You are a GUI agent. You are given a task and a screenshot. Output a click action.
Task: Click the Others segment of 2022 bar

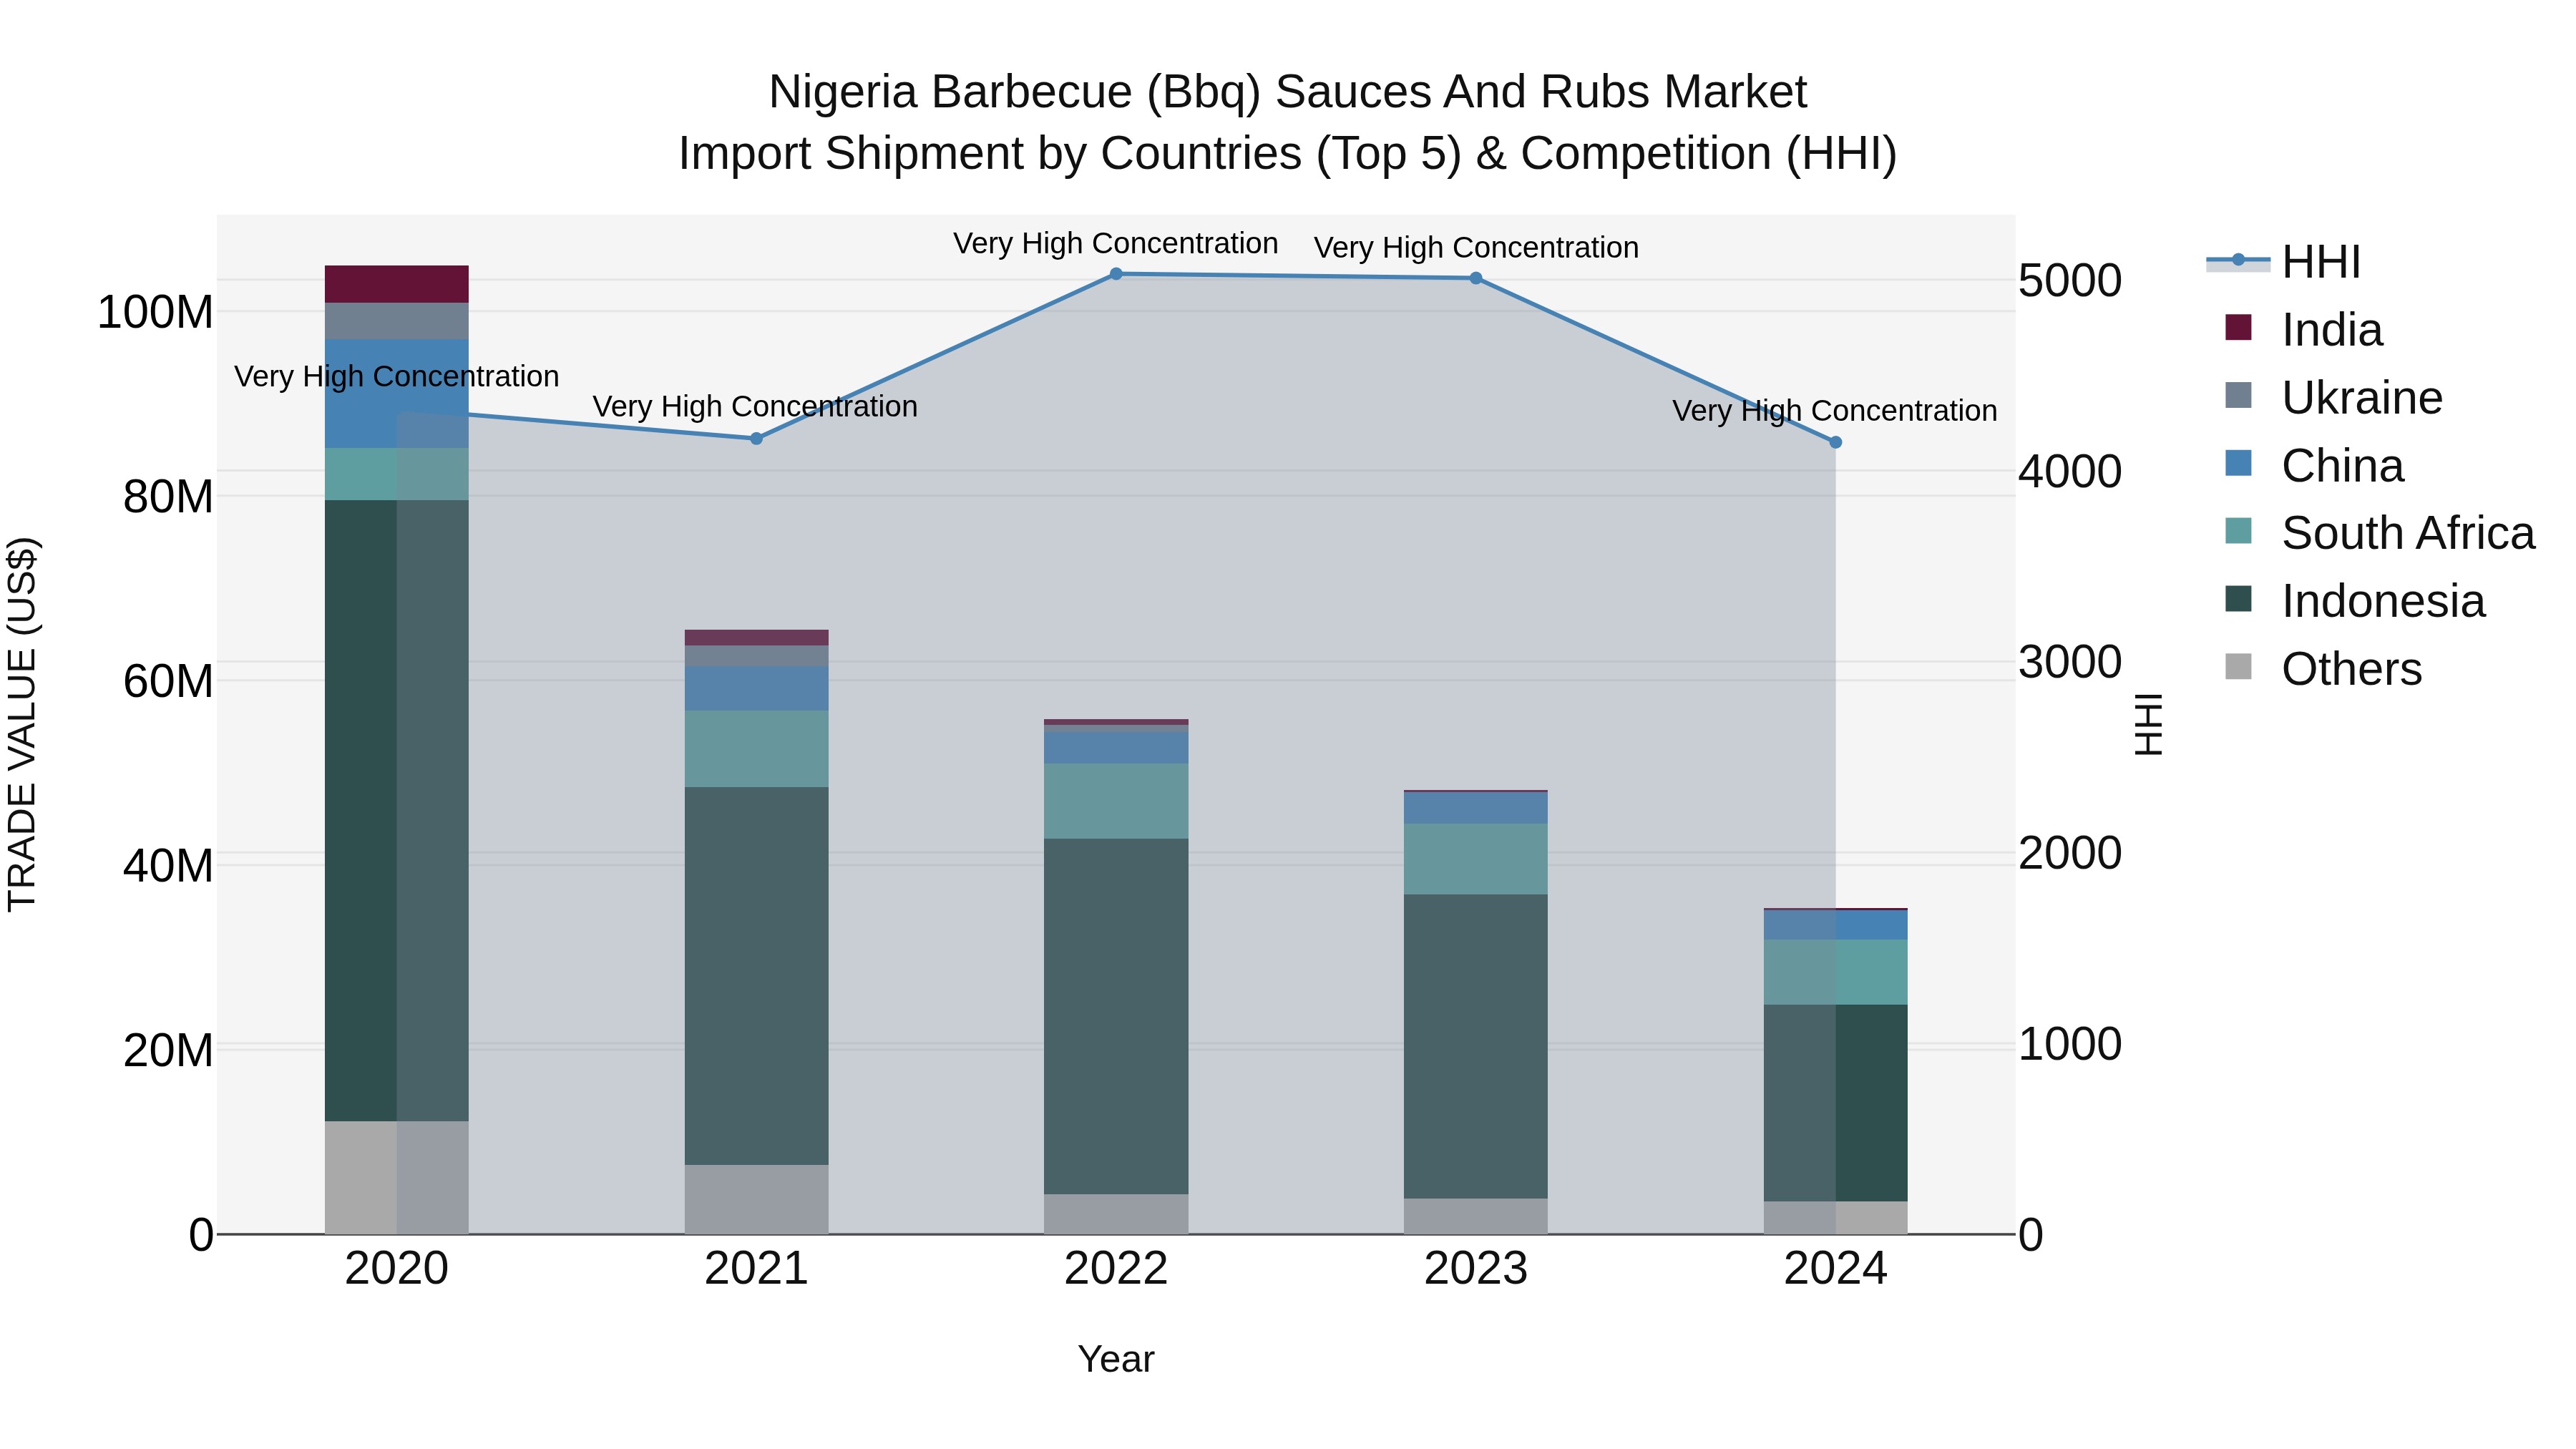coord(1116,1214)
